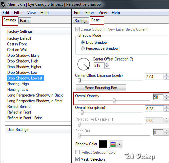
Task: Open Help menu in right panel
Action: (x=116, y=13)
